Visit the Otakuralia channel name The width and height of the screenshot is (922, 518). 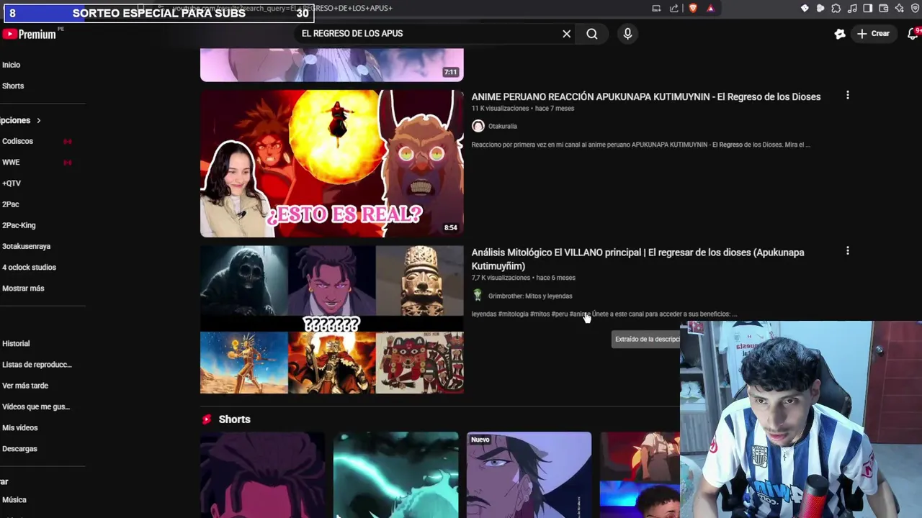coord(503,126)
